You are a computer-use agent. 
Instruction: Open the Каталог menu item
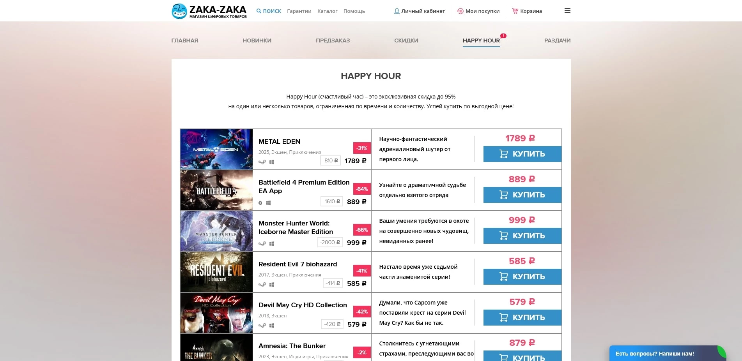point(327,11)
